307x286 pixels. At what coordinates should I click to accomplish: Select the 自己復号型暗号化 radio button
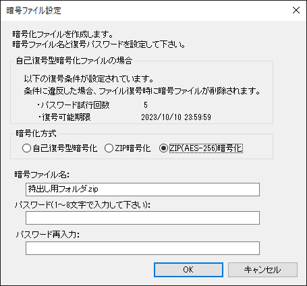26,148
